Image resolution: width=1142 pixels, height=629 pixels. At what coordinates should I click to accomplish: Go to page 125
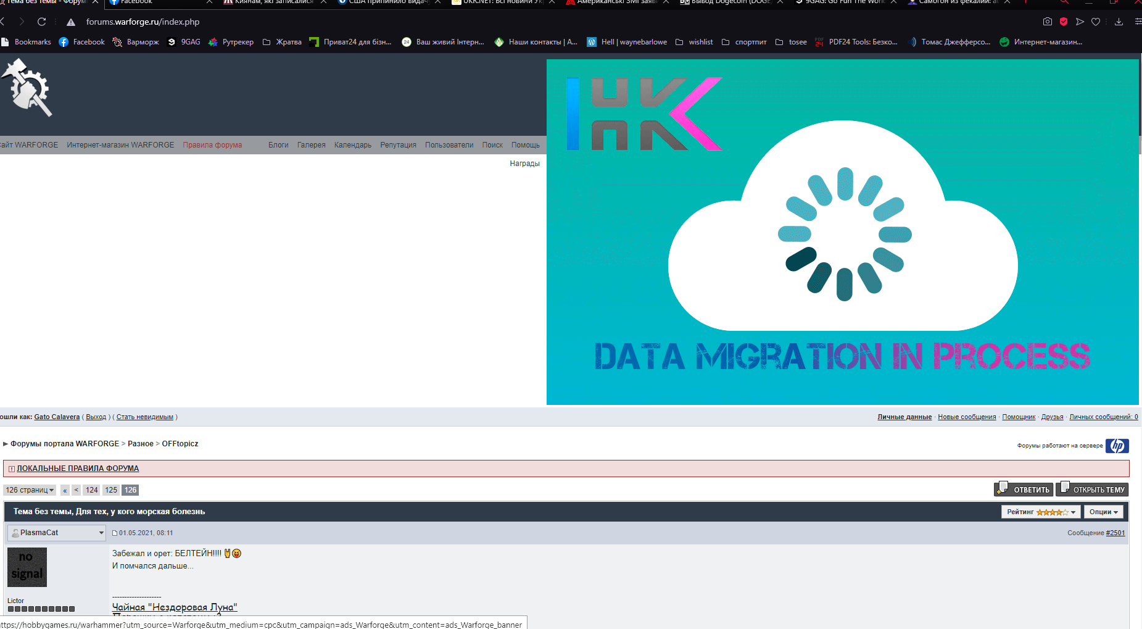(111, 490)
